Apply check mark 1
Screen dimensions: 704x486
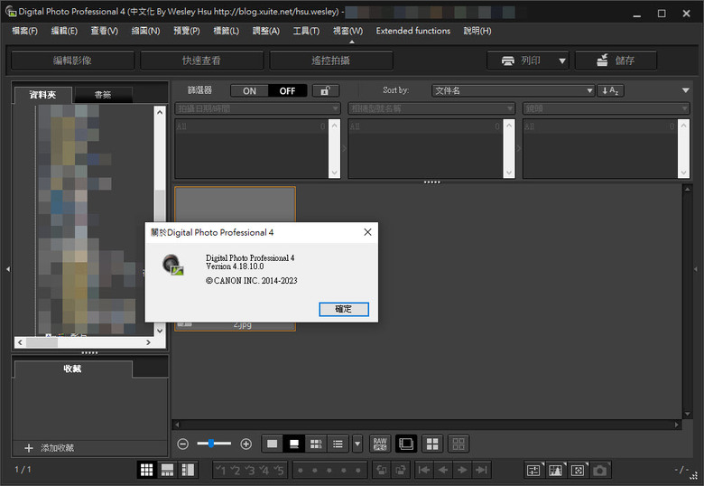tap(221, 471)
